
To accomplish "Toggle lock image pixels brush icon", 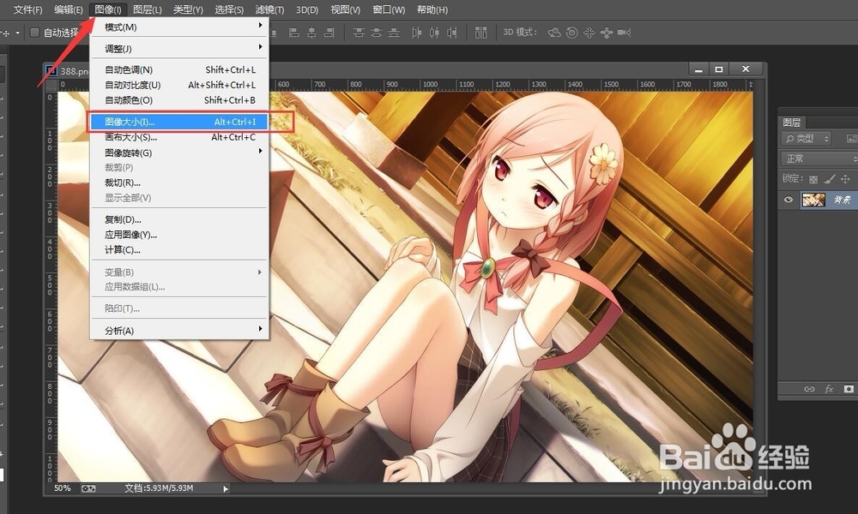I will pyautogui.click(x=830, y=179).
